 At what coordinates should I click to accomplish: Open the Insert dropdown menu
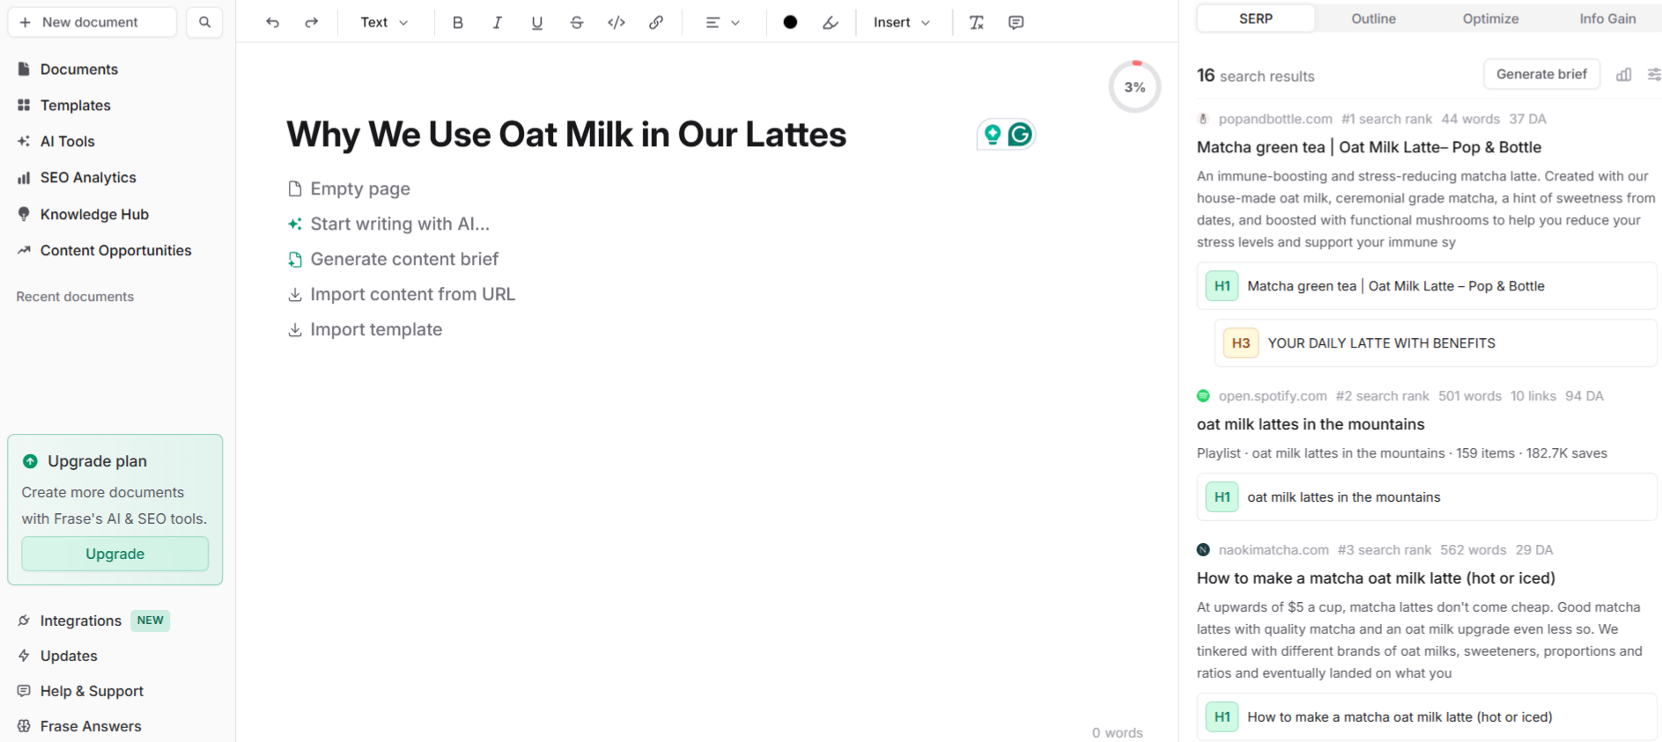pyautogui.click(x=901, y=23)
